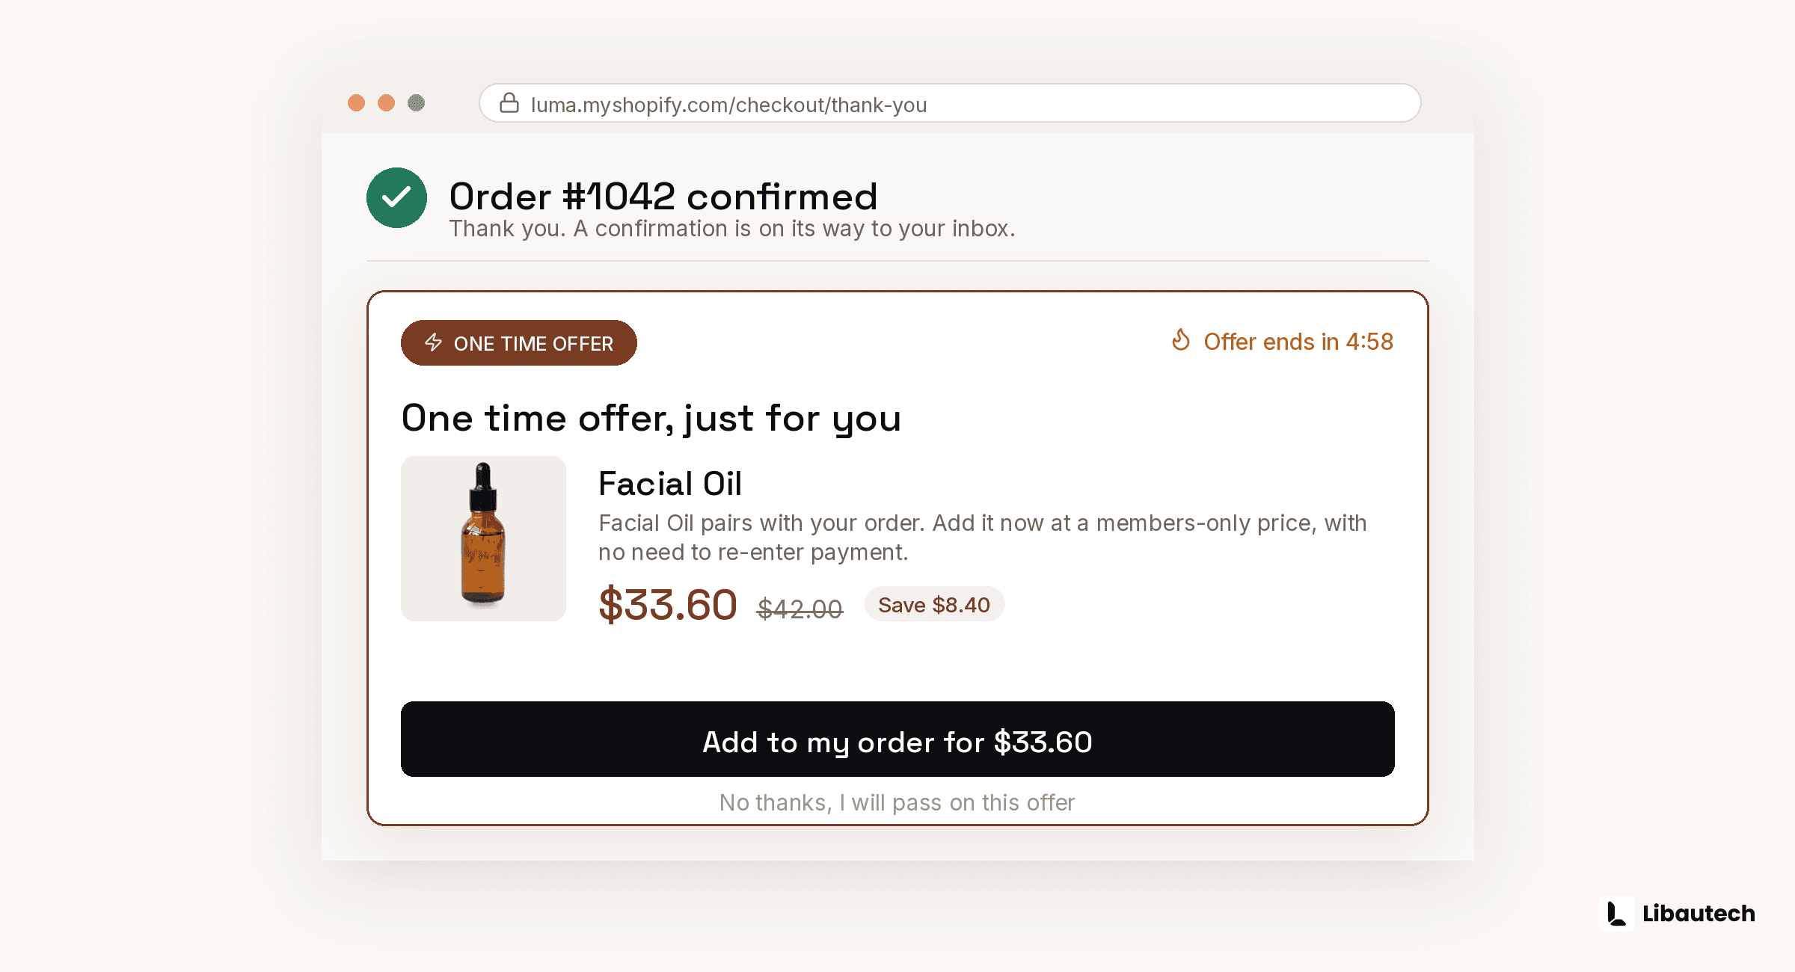This screenshot has height=972, width=1795.
Task: Decline with No thanks, I will pass link
Action: tap(897, 802)
